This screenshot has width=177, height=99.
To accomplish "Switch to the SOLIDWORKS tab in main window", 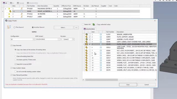I will click(32, 3).
